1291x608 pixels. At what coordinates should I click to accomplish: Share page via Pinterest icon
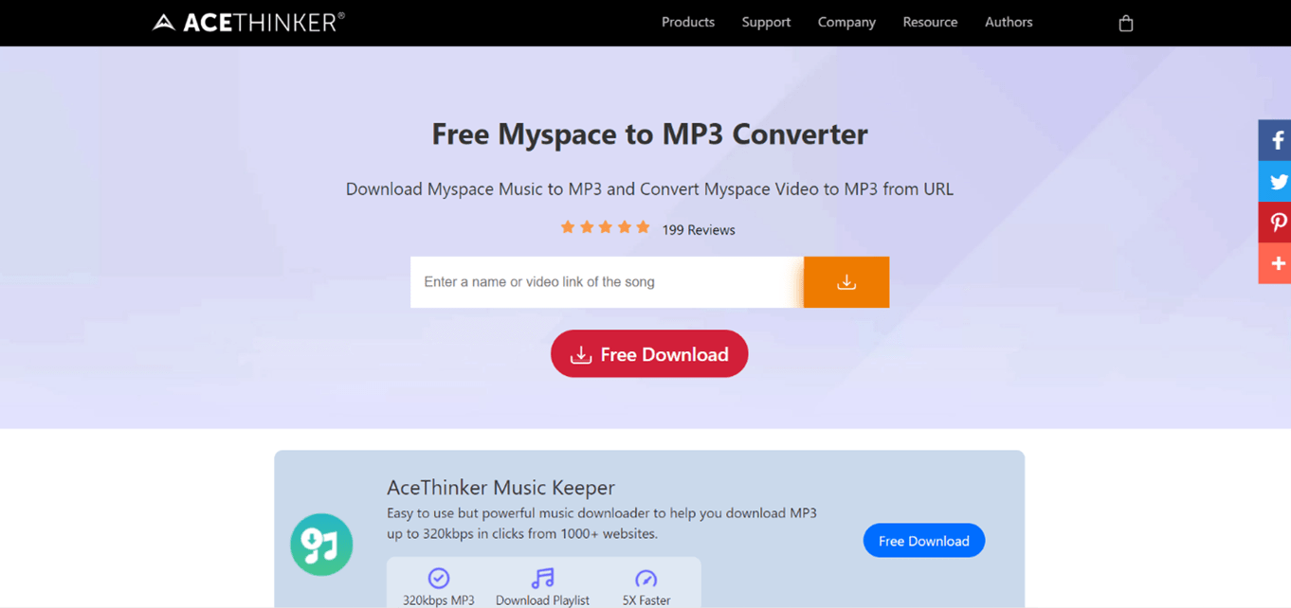(1276, 223)
